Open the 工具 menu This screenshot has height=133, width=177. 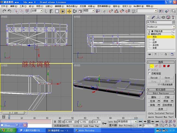23,6
